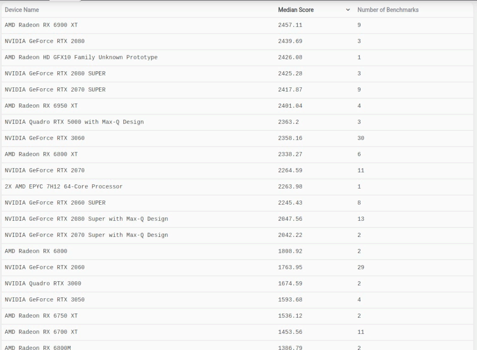Viewport: 477px width, 350px height.
Task: Click median score 2363.2
Action: point(288,122)
